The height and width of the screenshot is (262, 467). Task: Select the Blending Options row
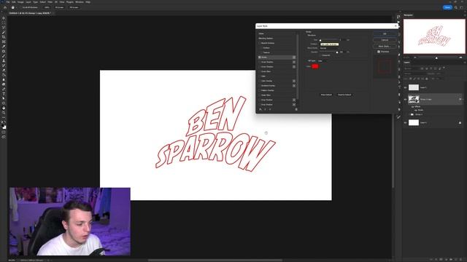(277, 39)
